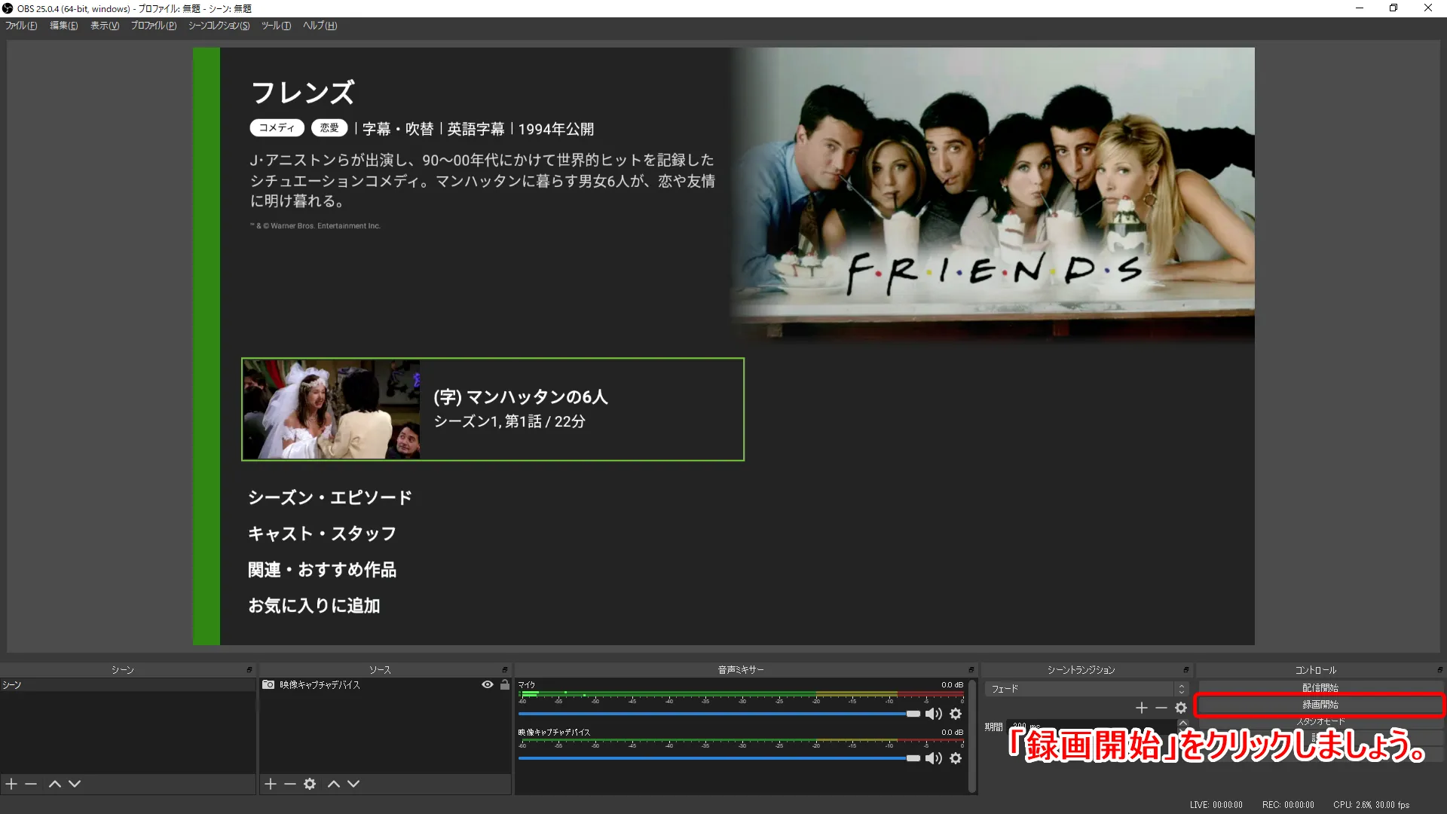Move the scene down in the list
This screenshot has height=814, width=1447.
point(75,784)
